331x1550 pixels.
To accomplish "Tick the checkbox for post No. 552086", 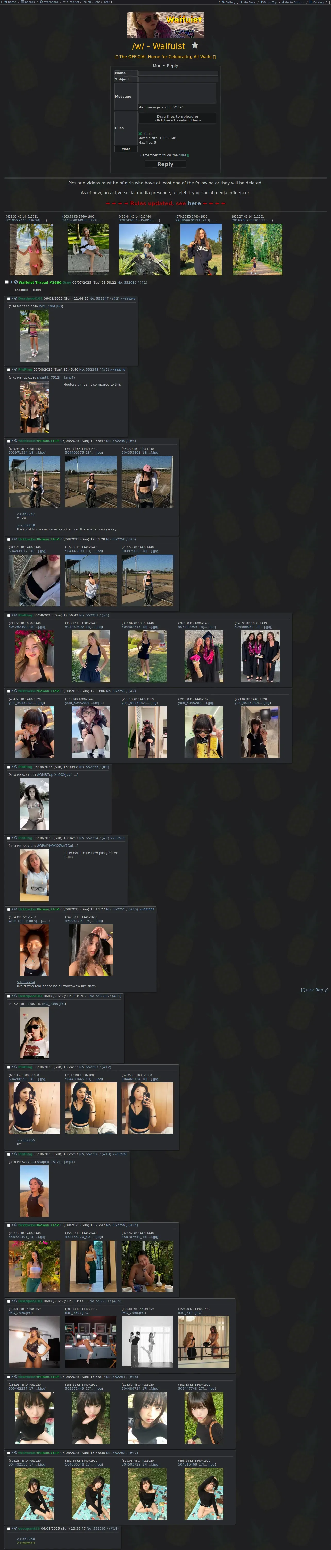I will point(7,282).
